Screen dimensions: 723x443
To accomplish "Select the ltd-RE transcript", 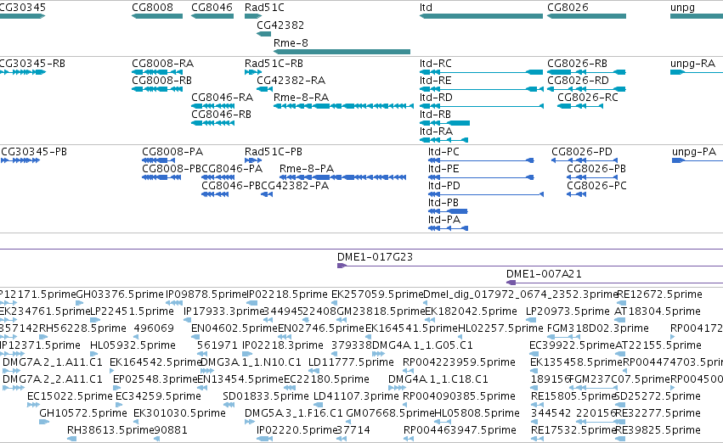I will click(482, 89).
